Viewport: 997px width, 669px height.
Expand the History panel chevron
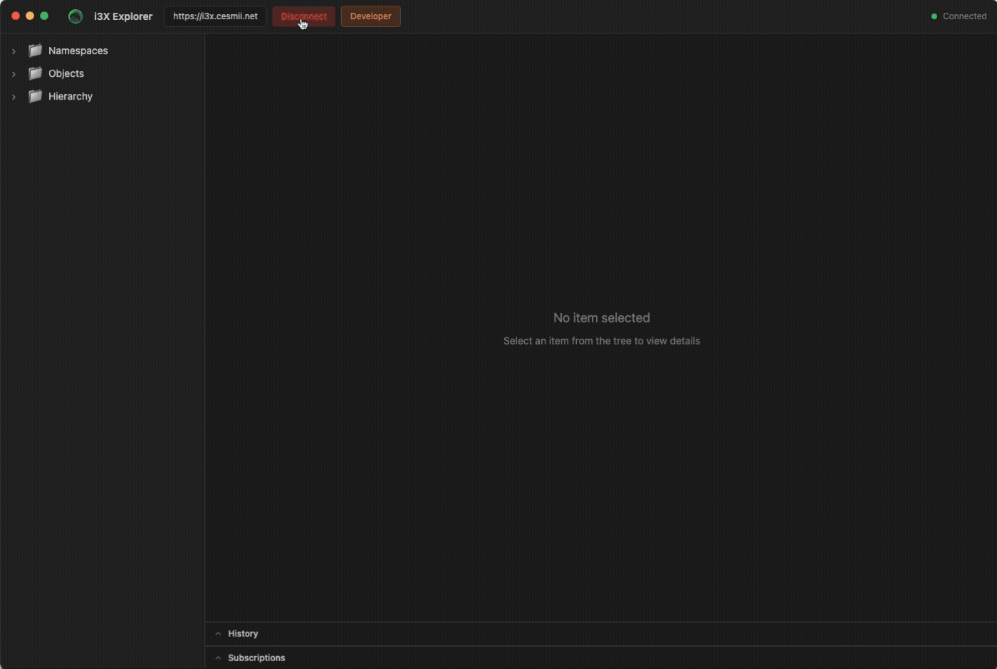(218, 633)
